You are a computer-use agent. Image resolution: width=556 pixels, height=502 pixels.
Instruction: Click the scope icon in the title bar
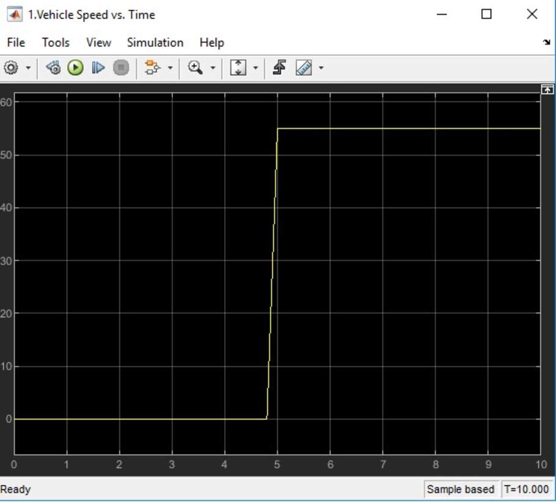(x=13, y=13)
